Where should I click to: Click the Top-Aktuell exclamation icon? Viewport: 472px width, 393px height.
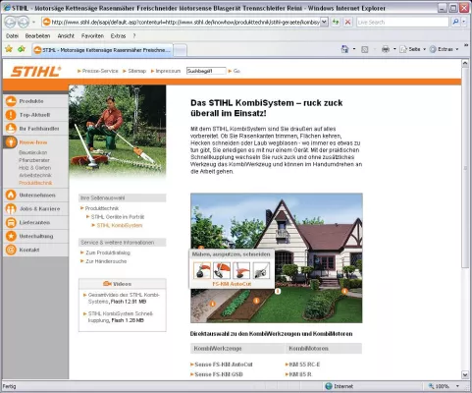11,115
